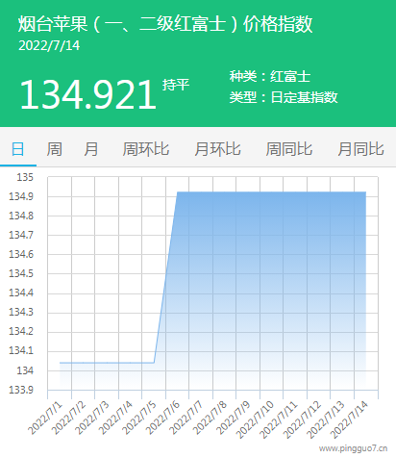Image resolution: width=396 pixels, height=458 pixels.
Task: Open the 周同比 tab
Action: coord(289,149)
